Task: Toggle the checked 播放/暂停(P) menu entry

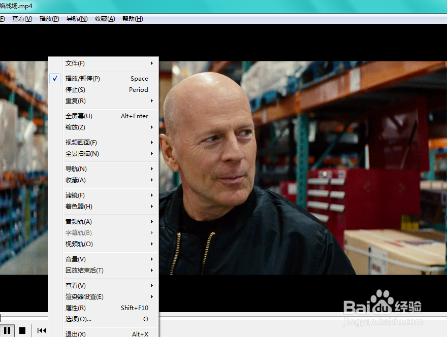Action: (x=103, y=78)
